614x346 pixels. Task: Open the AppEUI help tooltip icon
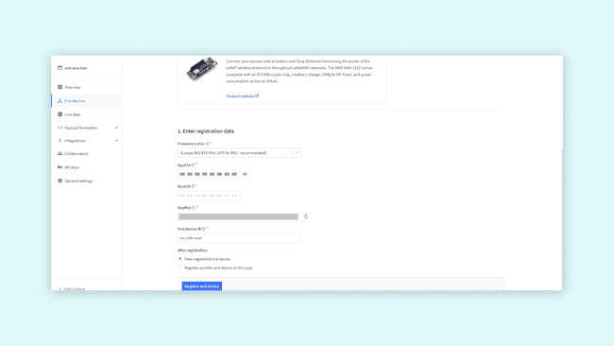click(193, 165)
